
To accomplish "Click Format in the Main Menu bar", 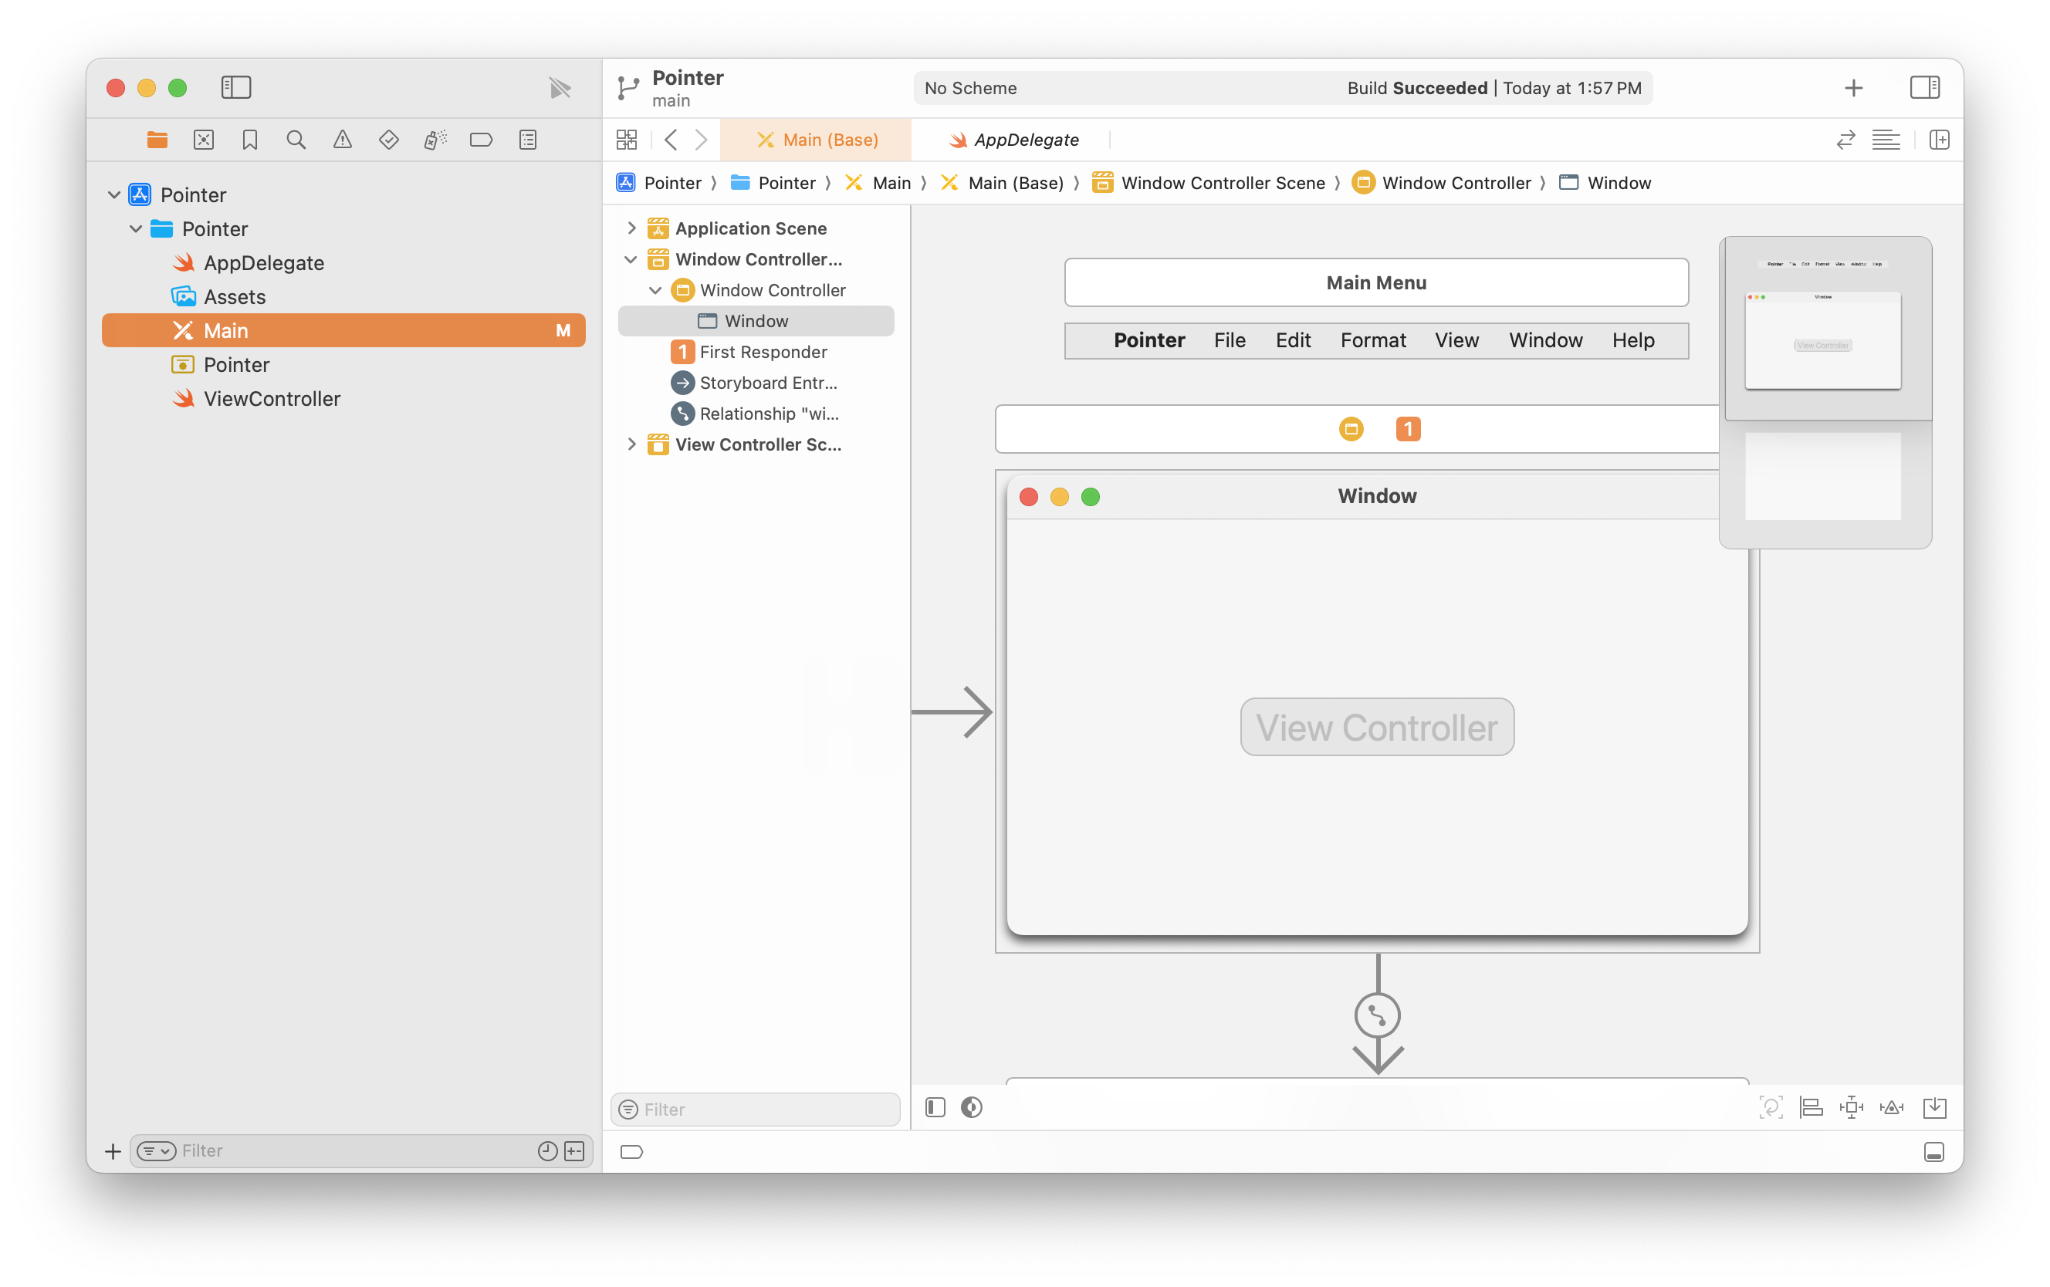I will point(1372,340).
